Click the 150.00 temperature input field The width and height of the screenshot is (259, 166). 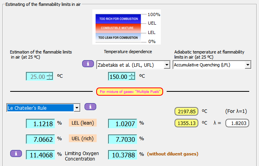tap(119, 77)
